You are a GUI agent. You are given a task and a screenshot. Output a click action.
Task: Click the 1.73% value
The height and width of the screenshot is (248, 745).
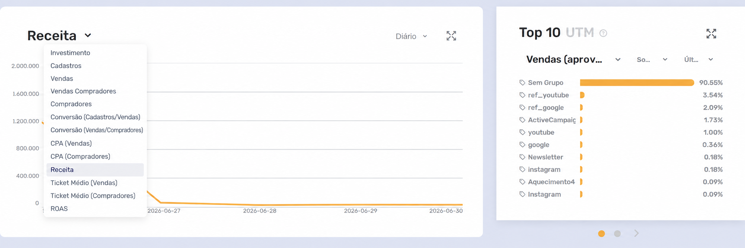point(713,120)
